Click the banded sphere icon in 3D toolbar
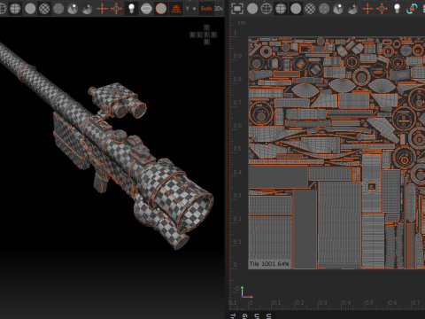The height and width of the screenshot is (319, 425). [x=146, y=9]
